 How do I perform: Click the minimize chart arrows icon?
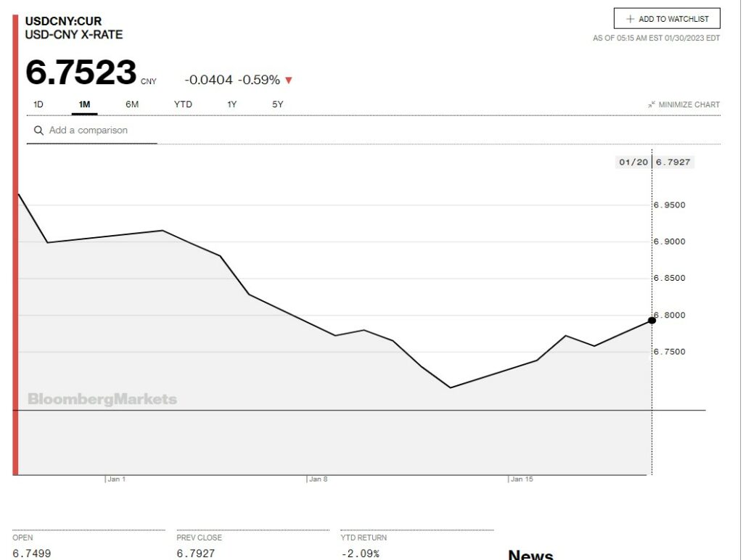tap(652, 104)
